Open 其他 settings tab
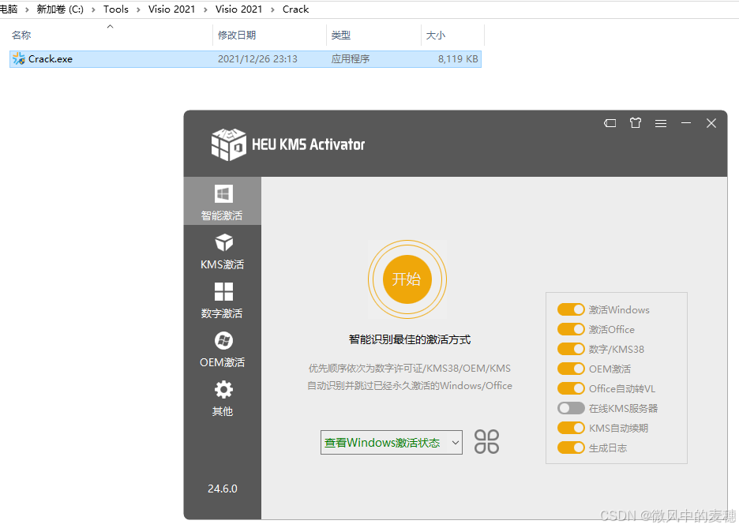The image size is (739, 528). point(223,399)
